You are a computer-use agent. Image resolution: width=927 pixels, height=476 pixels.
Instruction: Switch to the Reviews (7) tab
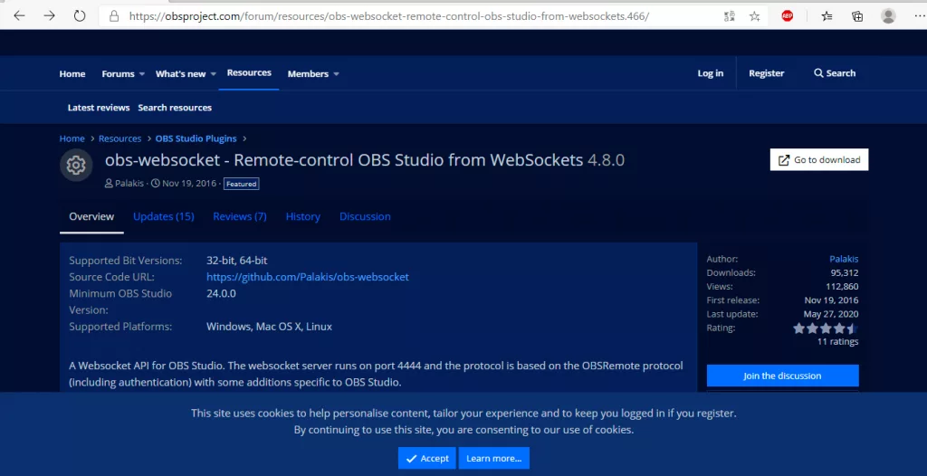tap(239, 216)
